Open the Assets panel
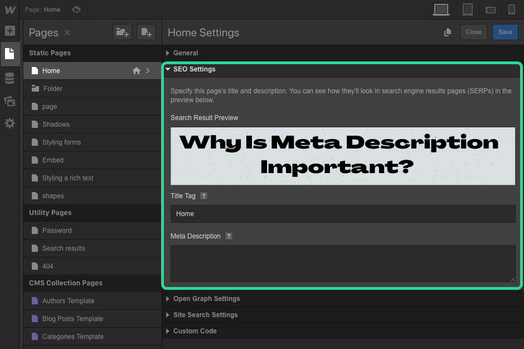Image resolution: width=524 pixels, height=349 pixels. pos(10,101)
